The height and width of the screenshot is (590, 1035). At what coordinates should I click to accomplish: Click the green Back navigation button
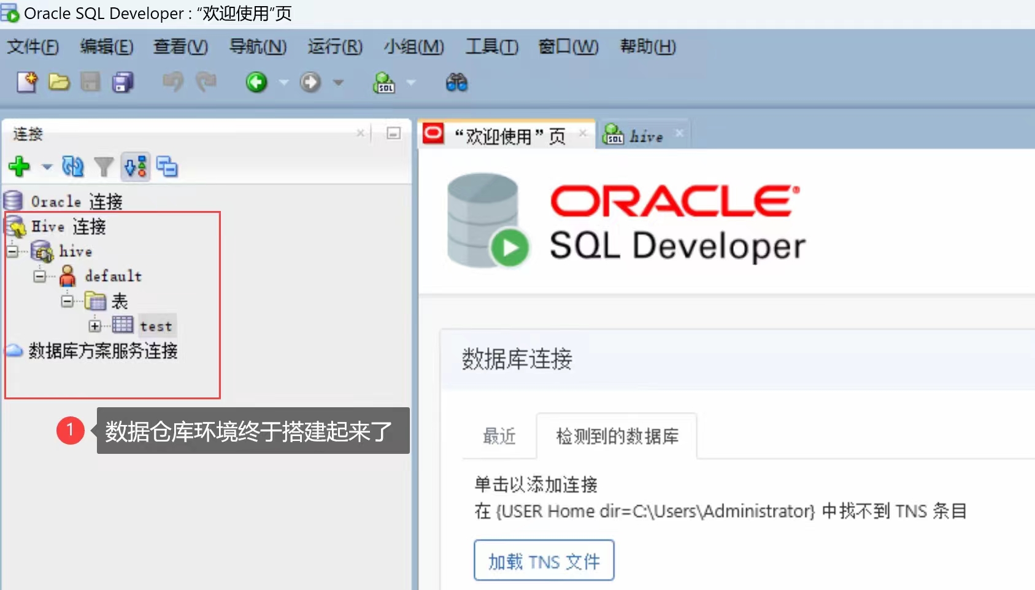click(256, 82)
